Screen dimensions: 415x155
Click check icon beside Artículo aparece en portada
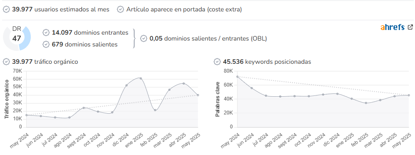pos(120,10)
